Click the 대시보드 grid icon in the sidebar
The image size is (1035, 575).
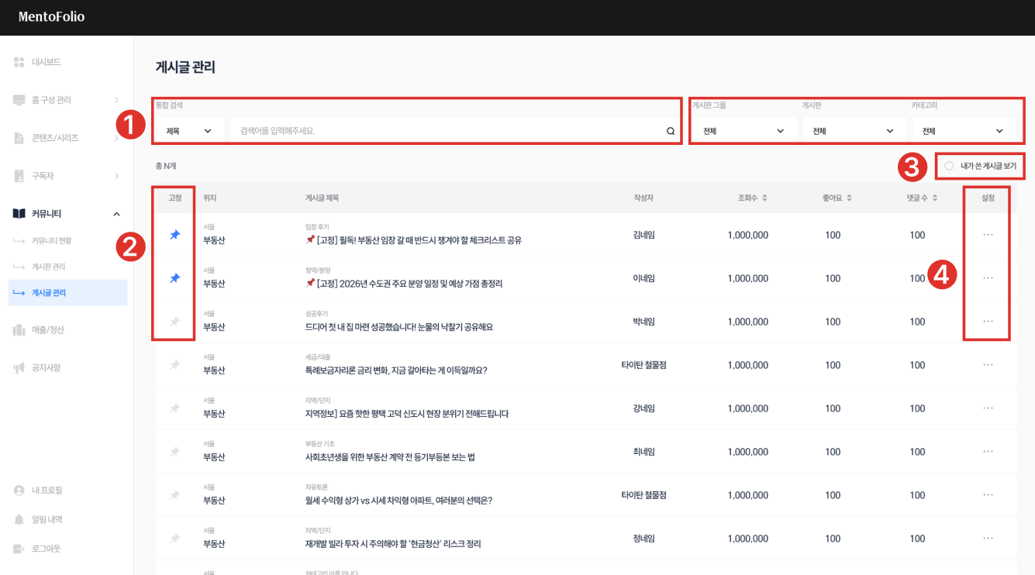click(x=19, y=62)
